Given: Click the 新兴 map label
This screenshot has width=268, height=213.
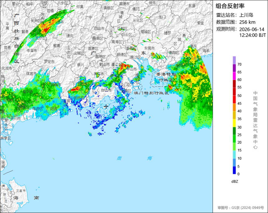Looking at the screenshot, I should pos(80,65).
